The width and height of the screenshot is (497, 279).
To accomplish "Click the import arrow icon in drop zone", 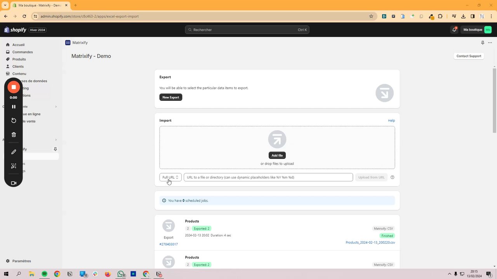I will [277, 139].
